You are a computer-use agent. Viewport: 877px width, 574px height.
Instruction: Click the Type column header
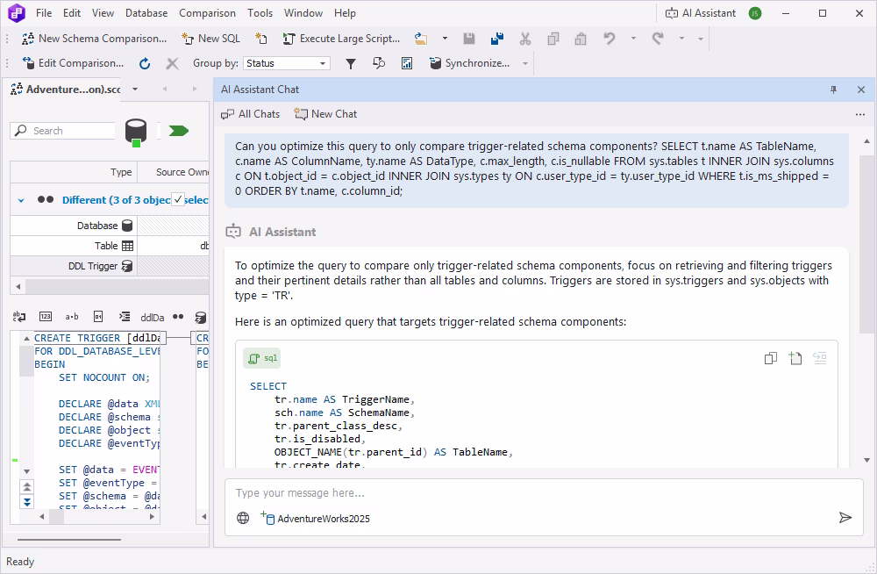point(74,172)
